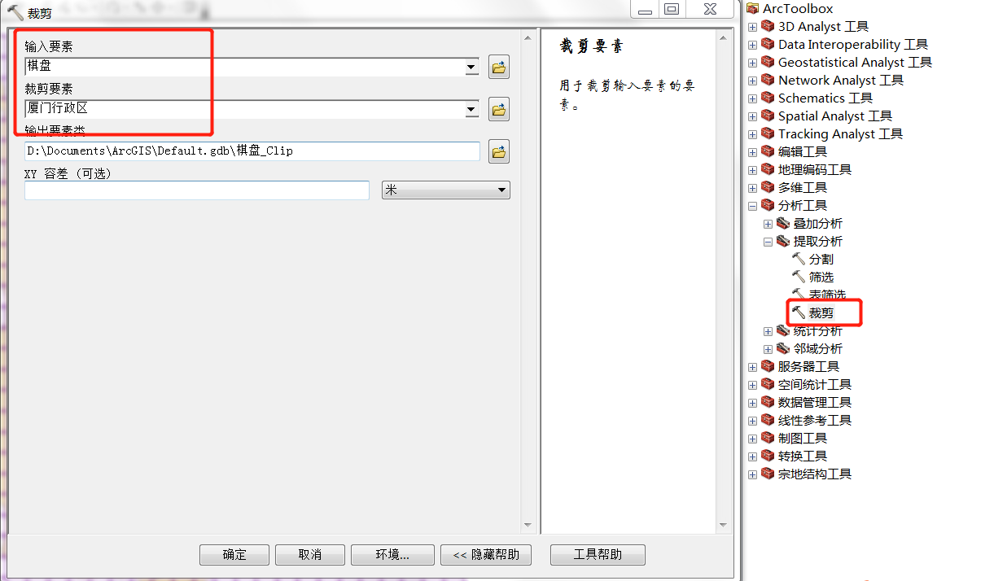Viewport: 1007px width, 581px height.
Task: Open the 裁剪要素 dropdown list
Action: 471,109
